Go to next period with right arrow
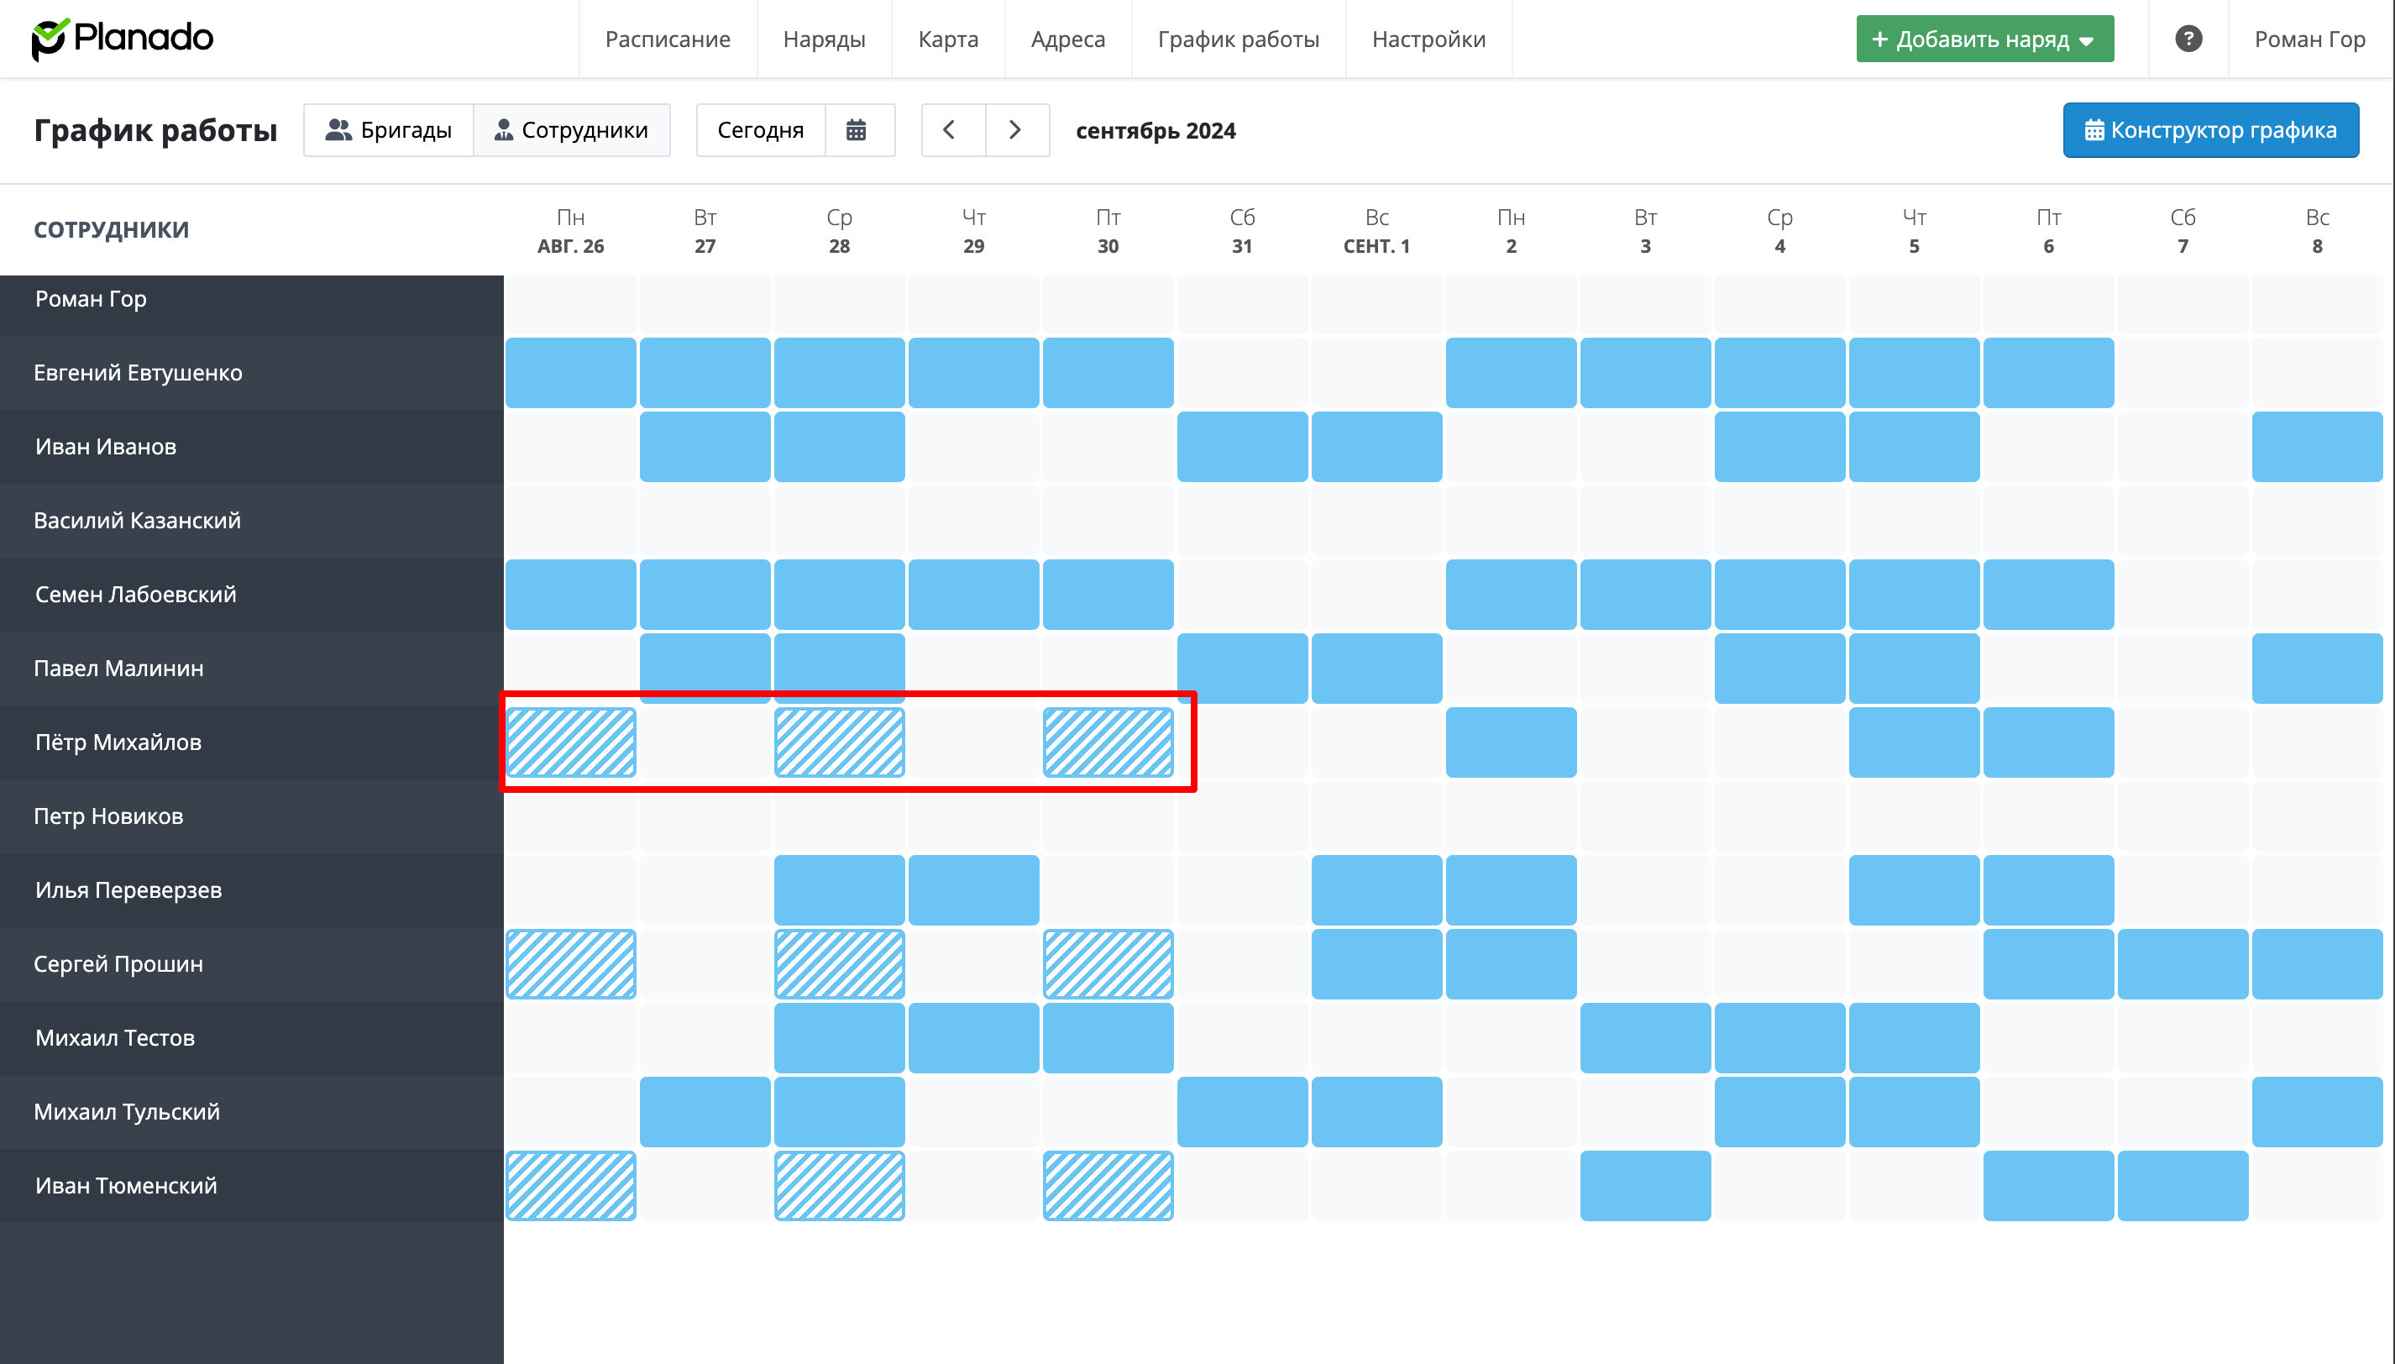The image size is (2395, 1364). (x=1015, y=130)
